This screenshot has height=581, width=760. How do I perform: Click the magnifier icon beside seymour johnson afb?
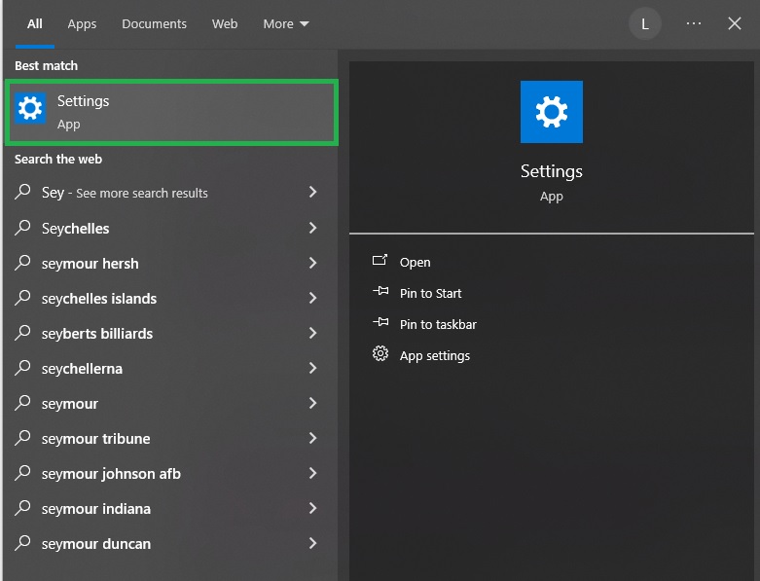[22, 472]
